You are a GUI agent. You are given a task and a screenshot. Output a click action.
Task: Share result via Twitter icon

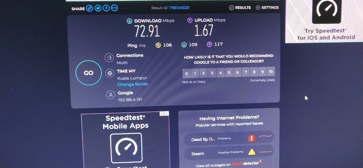[98, 8]
